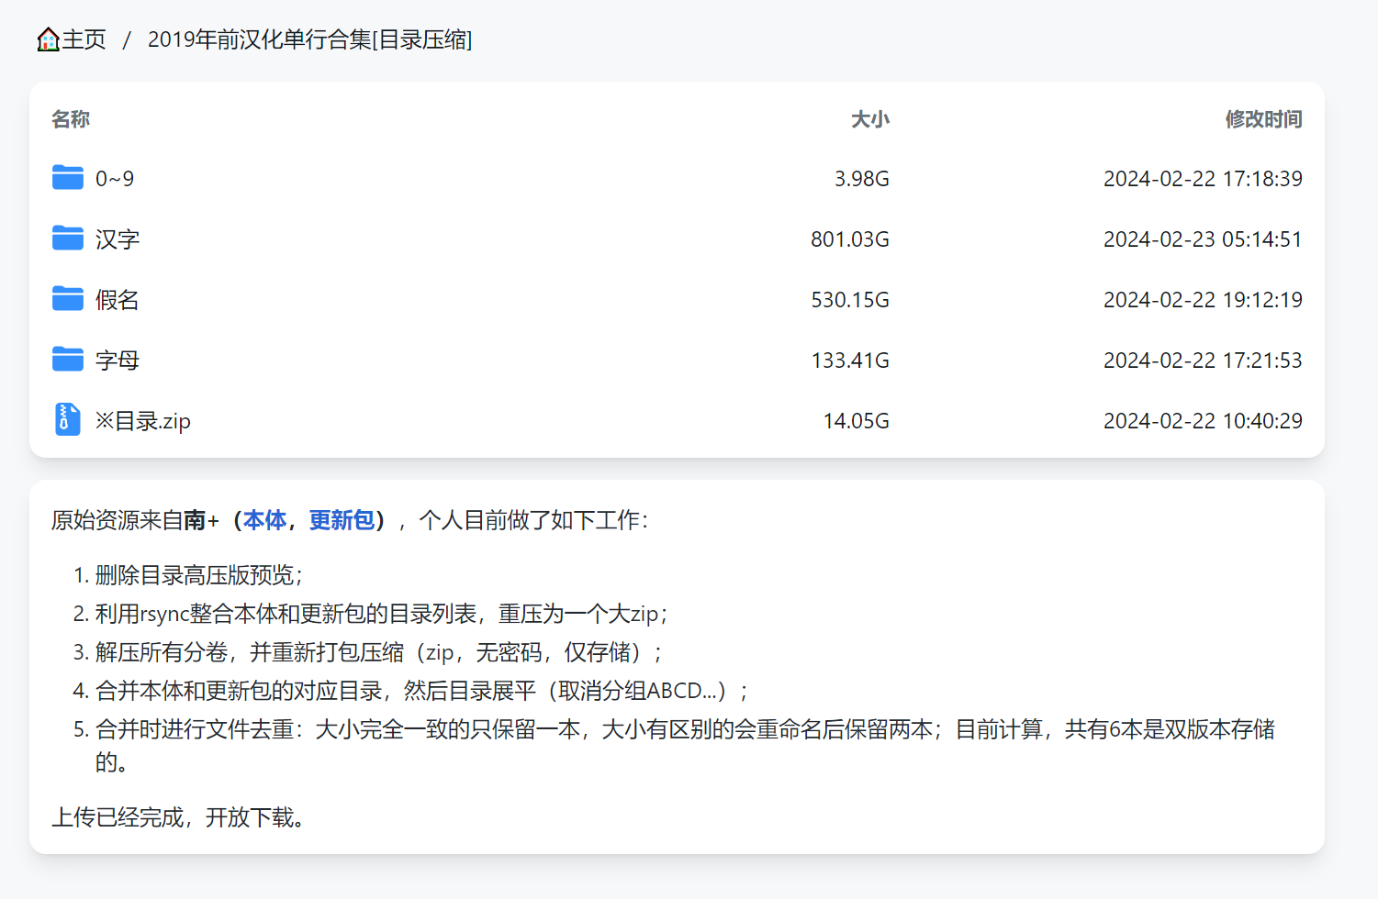Sort by the 修改时间 column header

(x=1264, y=119)
